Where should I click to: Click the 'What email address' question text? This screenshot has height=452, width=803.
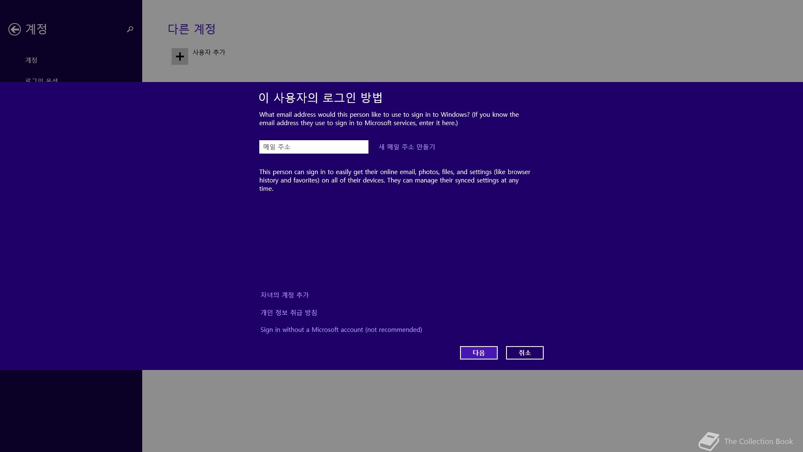coord(389,119)
